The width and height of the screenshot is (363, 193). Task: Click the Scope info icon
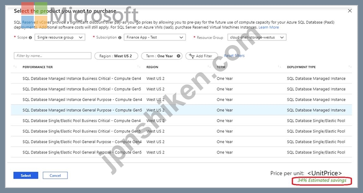click(x=30, y=38)
